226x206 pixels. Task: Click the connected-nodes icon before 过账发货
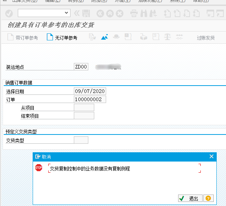tap(179, 37)
